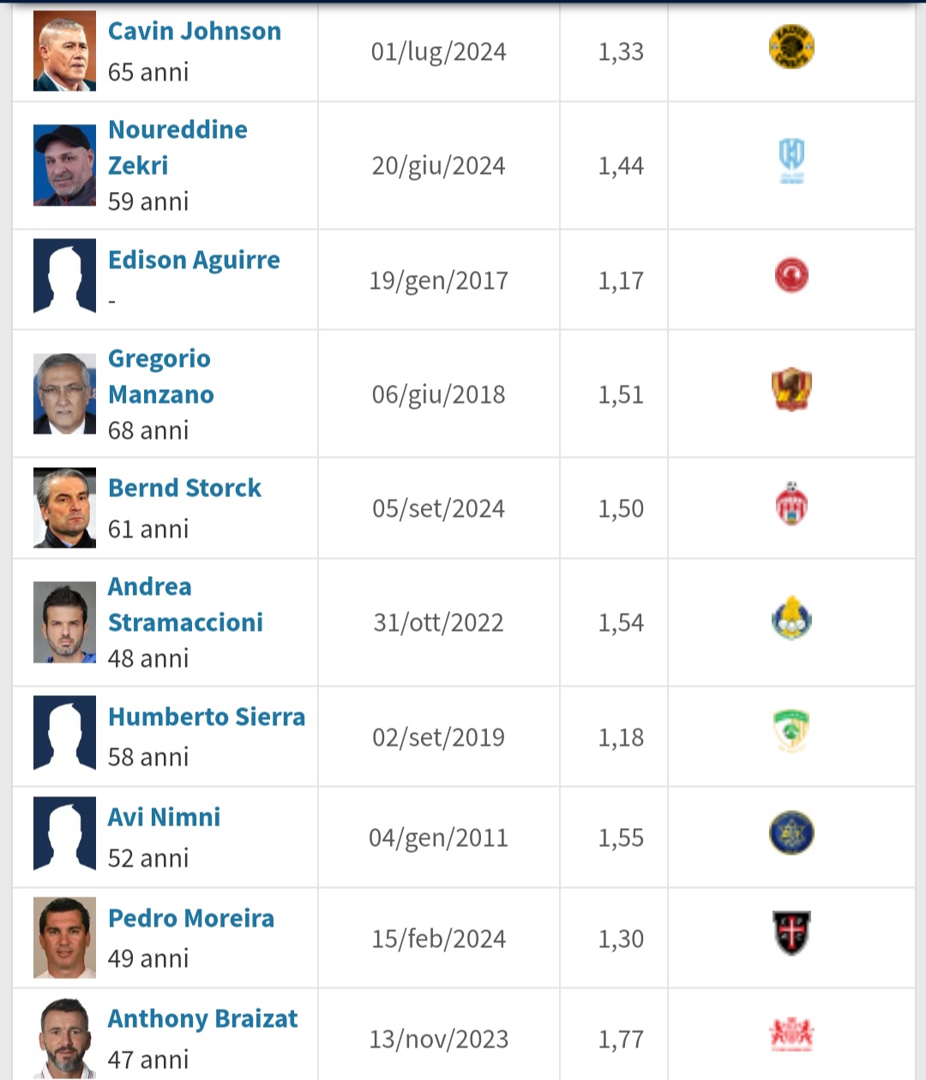Viewport: 926px width, 1080px height.
Task: Open the club crest next to Gregorio Manzano
Action: click(x=791, y=390)
